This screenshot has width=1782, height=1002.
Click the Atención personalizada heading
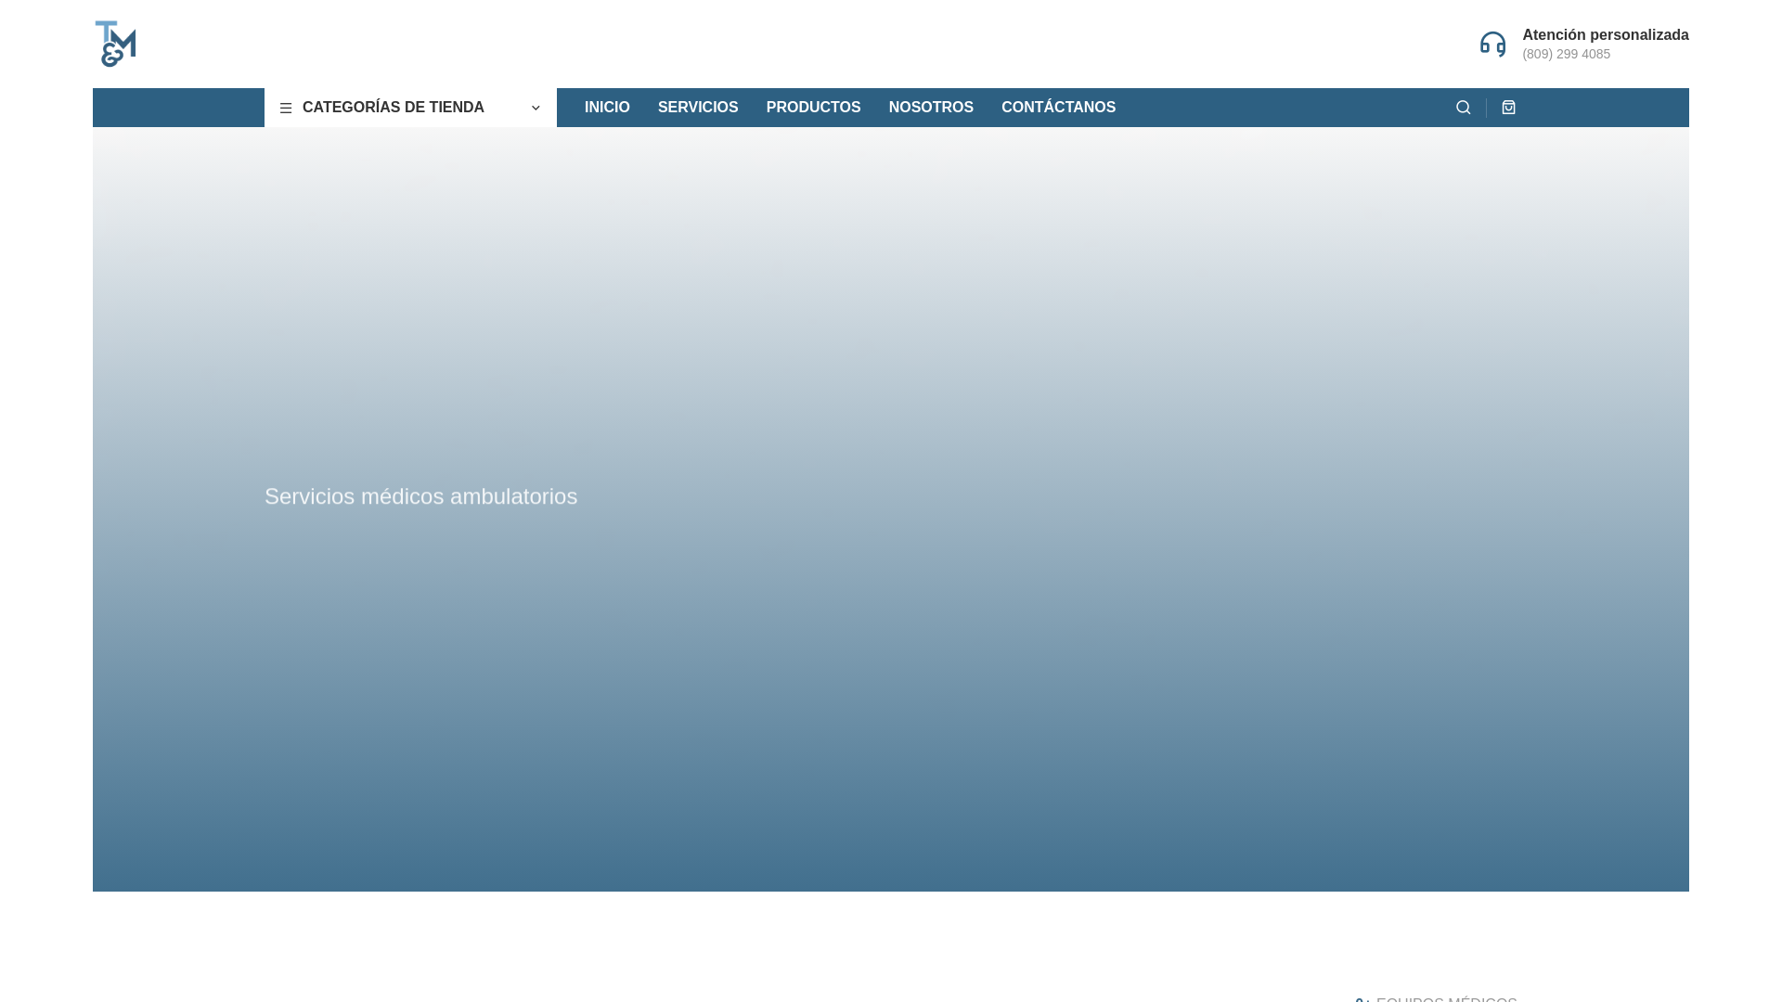[1605, 35]
